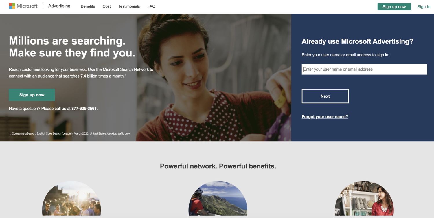Click the footnote superscript 1 reference

tap(126, 75)
